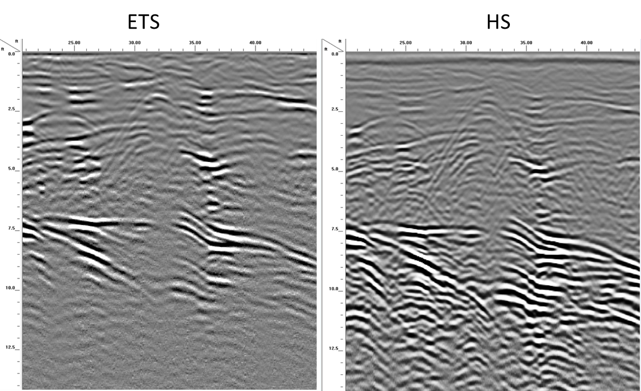Click the ft unit corner icon of left radargram

tap(10, 45)
